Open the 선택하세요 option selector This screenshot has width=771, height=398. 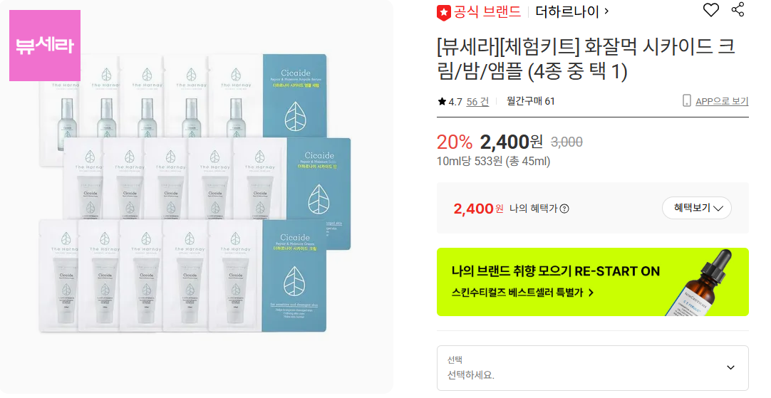tap(593, 368)
